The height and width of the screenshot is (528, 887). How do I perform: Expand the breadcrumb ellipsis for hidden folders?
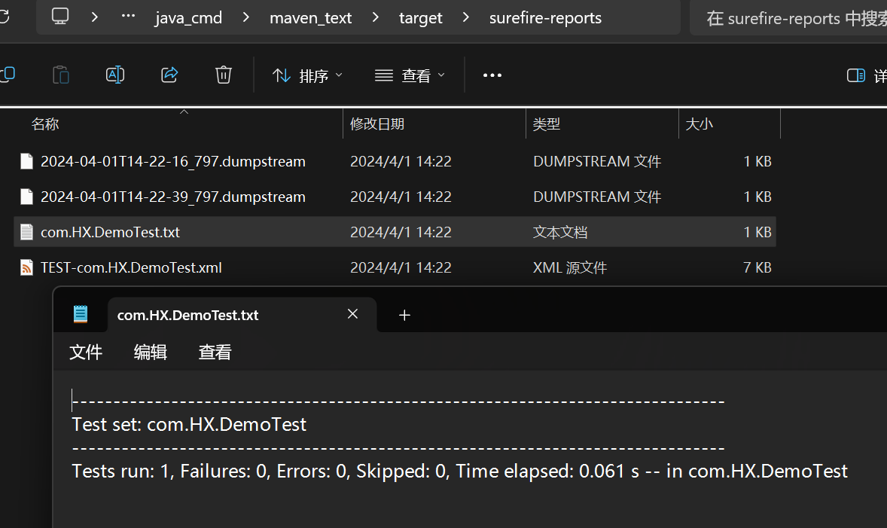pyautogui.click(x=128, y=17)
